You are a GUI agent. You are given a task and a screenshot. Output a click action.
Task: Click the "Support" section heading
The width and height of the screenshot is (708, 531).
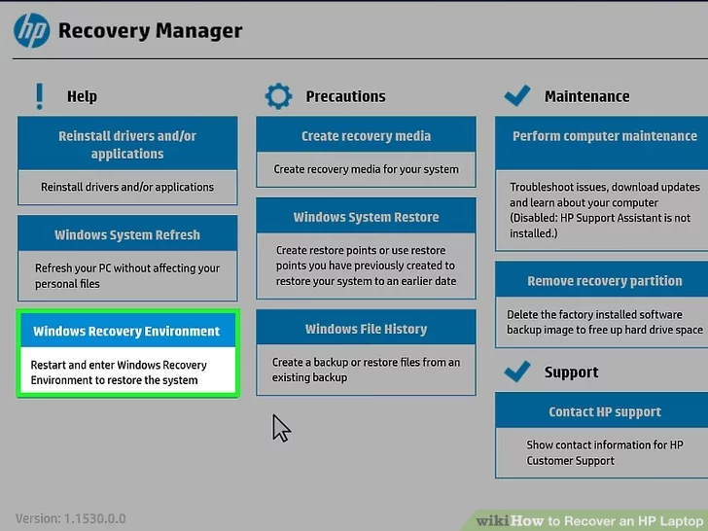tap(571, 372)
